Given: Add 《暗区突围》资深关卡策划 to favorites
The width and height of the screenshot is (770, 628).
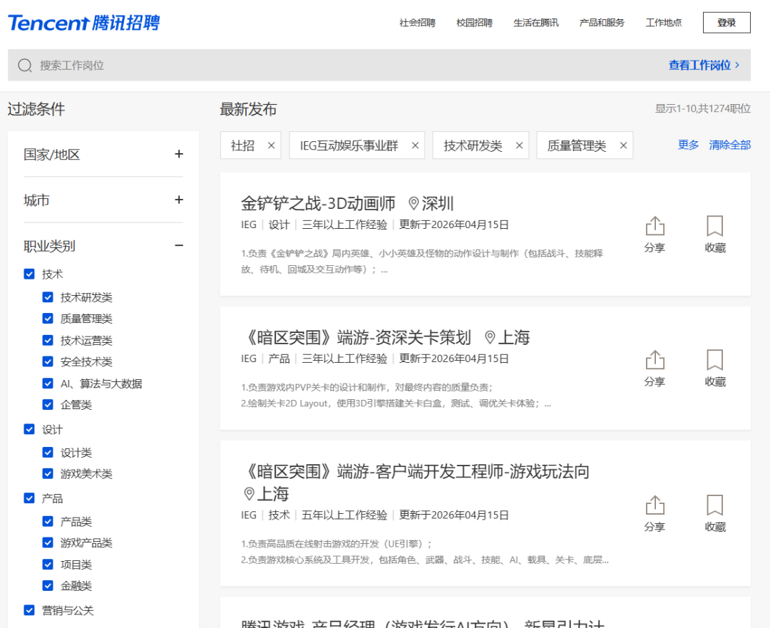Looking at the screenshot, I should 714,362.
